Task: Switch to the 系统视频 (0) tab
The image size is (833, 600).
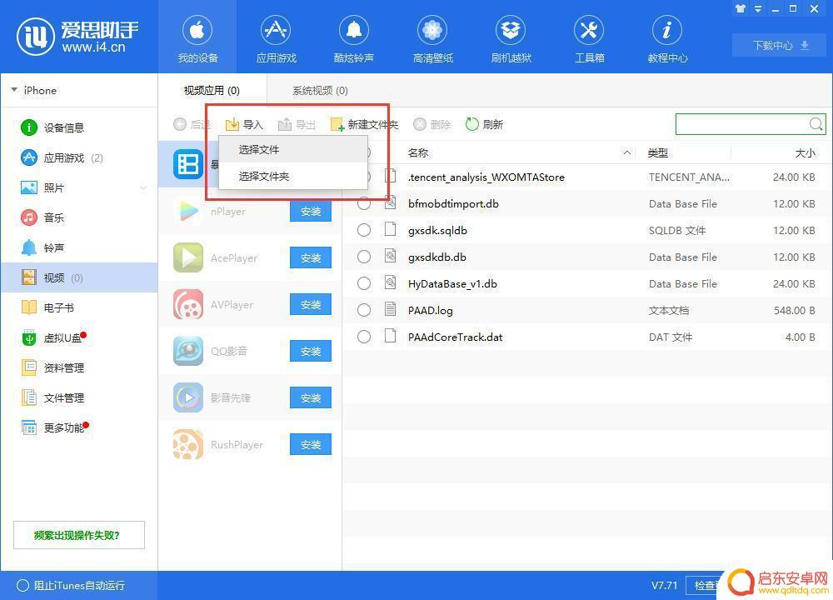Action: [x=321, y=90]
